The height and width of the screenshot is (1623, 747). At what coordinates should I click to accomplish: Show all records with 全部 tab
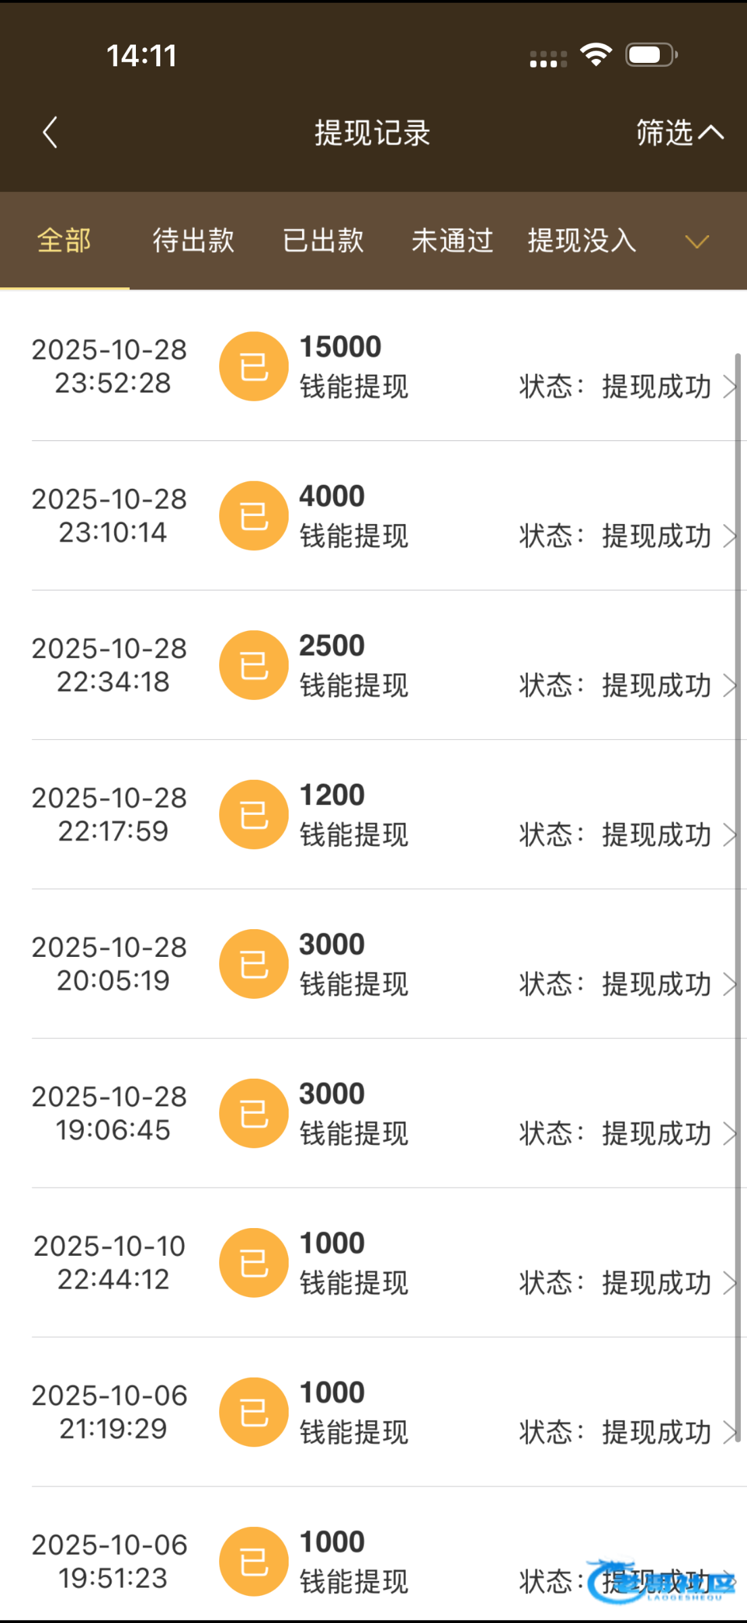click(x=64, y=241)
